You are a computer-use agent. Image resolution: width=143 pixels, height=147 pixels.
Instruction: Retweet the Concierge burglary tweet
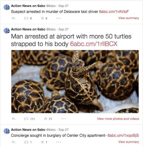(x=26, y=142)
